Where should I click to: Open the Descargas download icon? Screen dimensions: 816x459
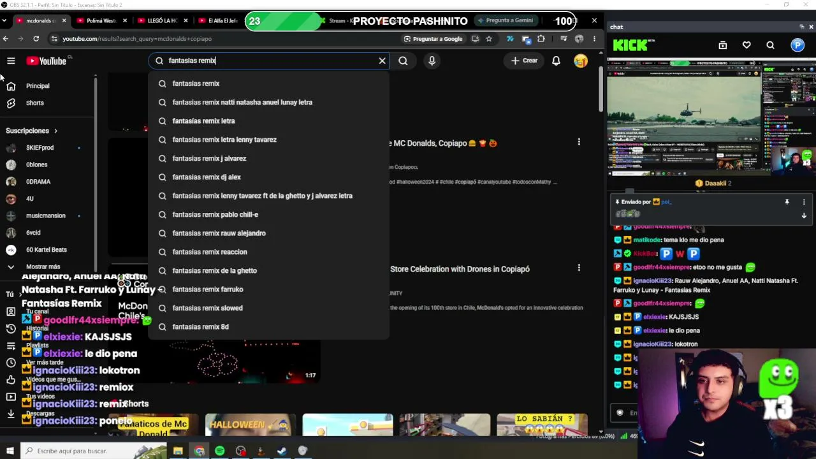[x=11, y=414]
